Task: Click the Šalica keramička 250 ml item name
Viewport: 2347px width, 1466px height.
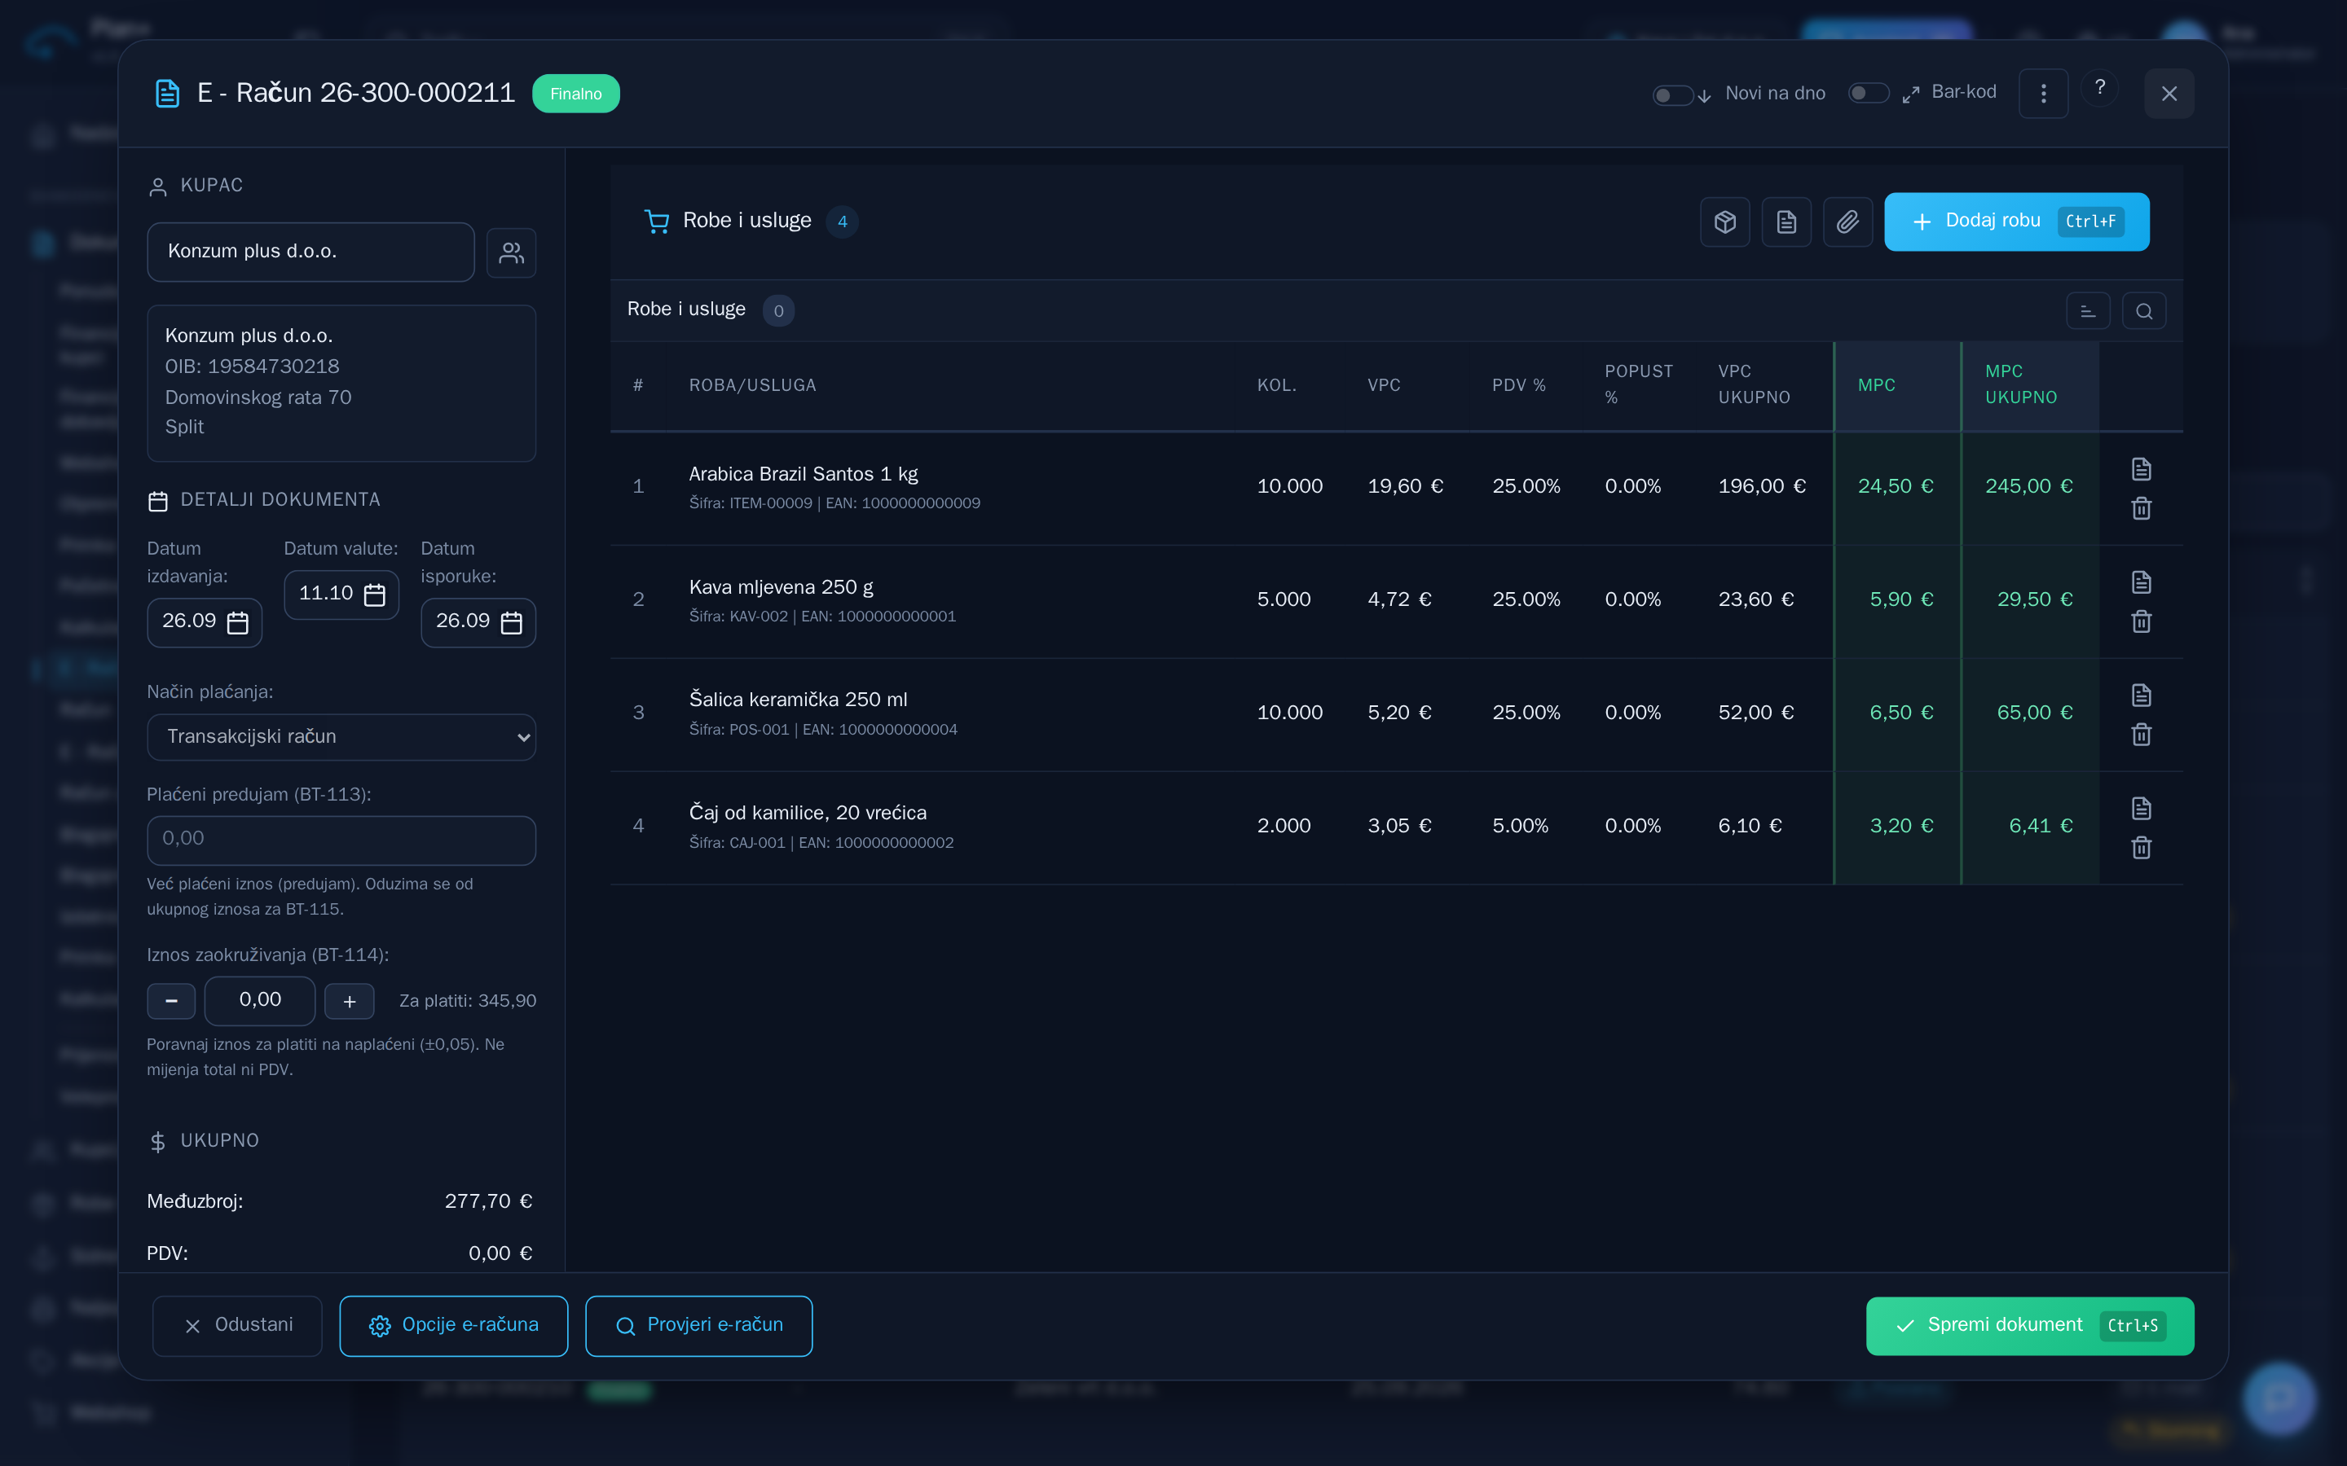Action: pos(798,700)
